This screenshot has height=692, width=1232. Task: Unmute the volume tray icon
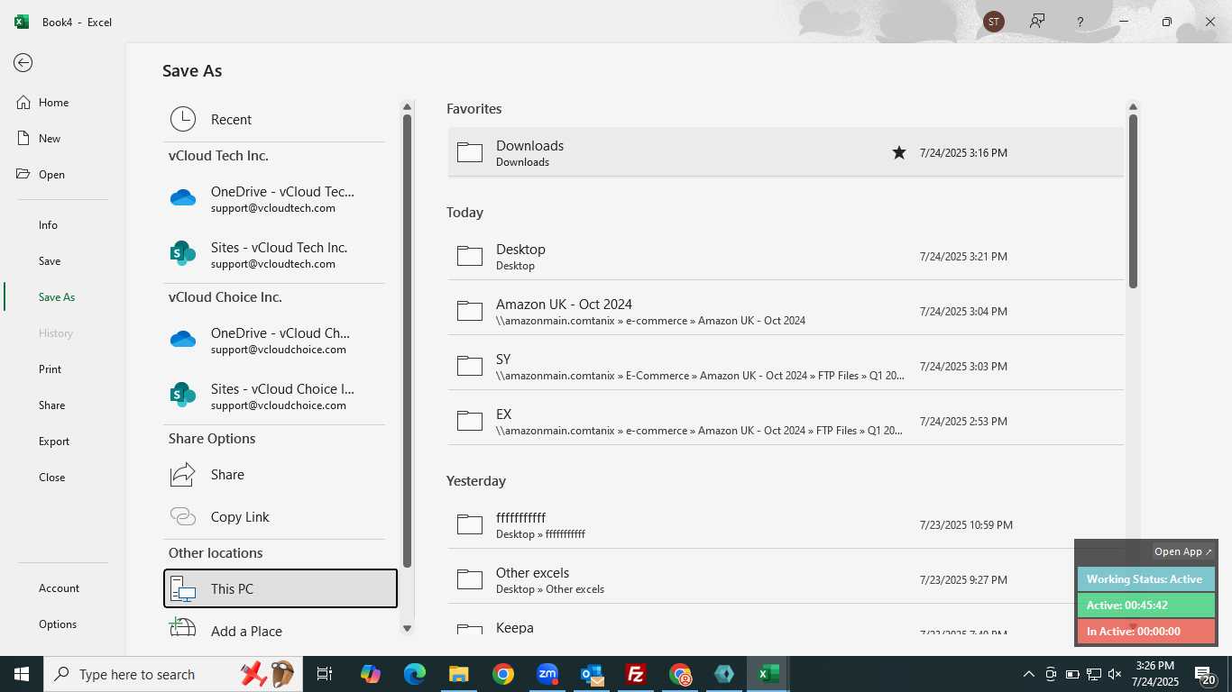pyautogui.click(x=1115, y=674)
